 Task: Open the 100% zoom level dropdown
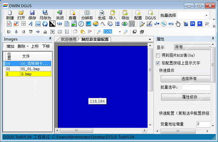click(x=120, y=32)
